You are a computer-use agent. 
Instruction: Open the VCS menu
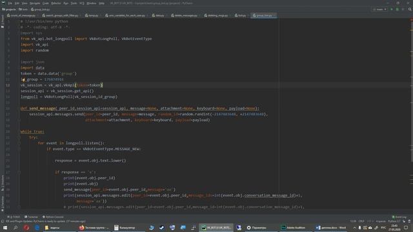point(82,3)
